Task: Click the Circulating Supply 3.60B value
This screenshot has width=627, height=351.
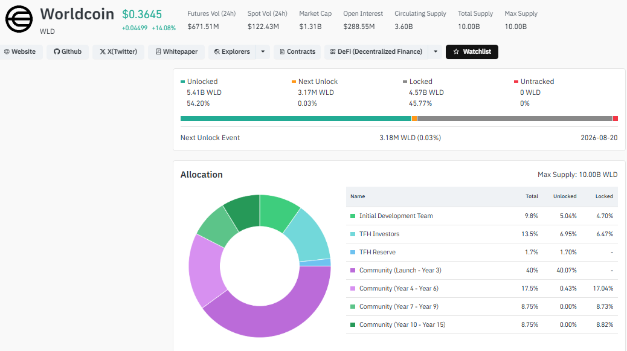Action: click(404, 27)
